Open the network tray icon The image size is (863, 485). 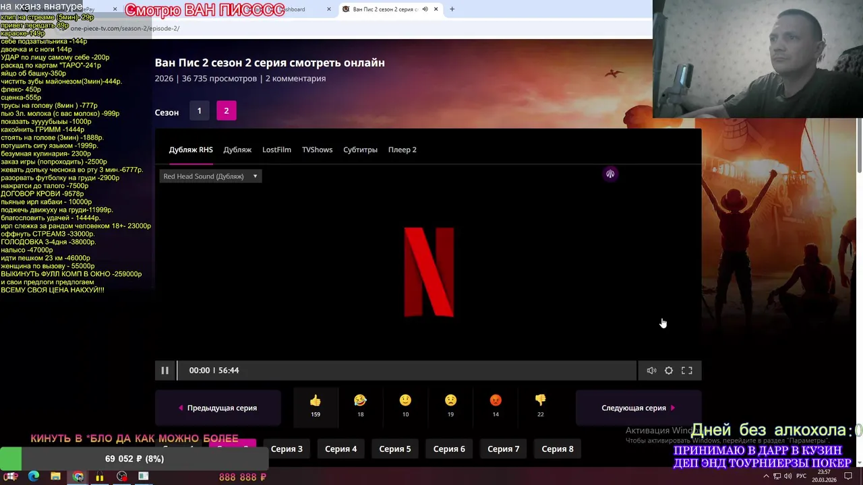pos(777,476)
